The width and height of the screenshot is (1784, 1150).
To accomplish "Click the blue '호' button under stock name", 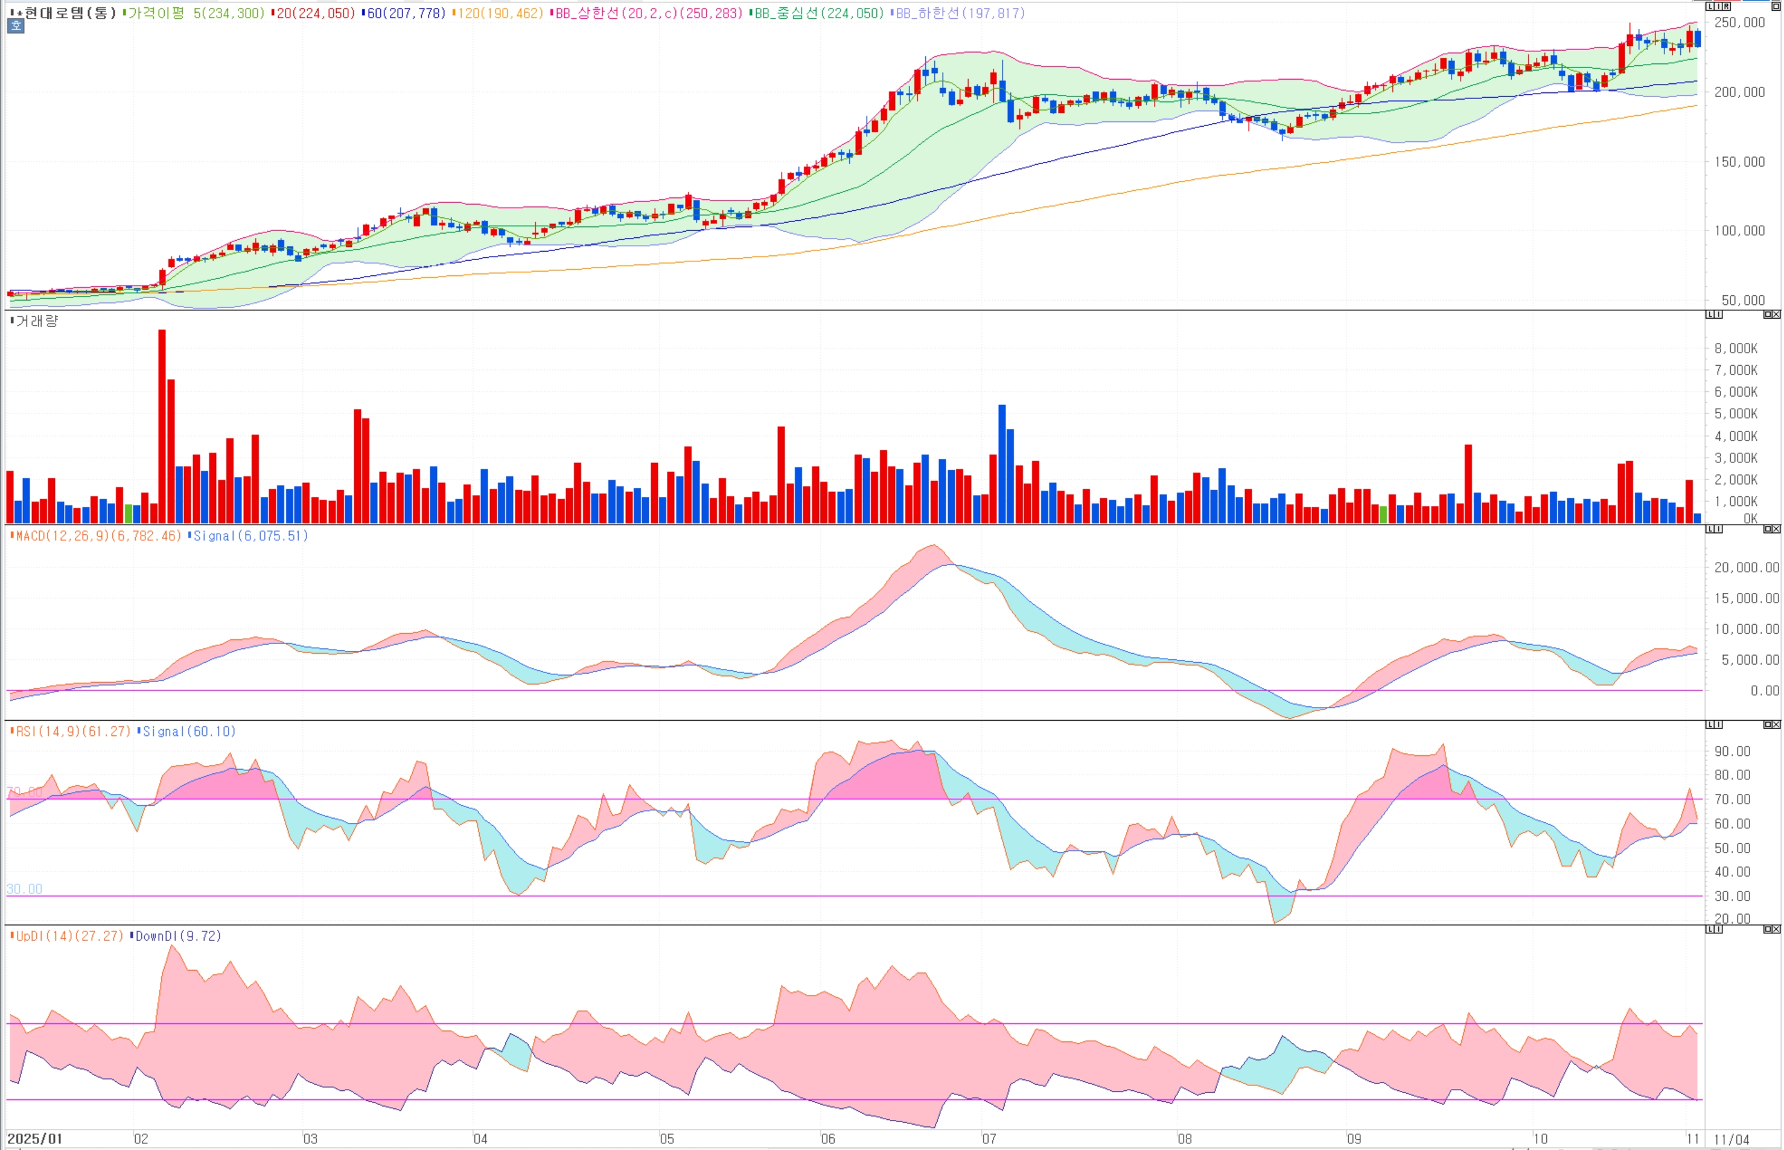I will tap(16, 26).
